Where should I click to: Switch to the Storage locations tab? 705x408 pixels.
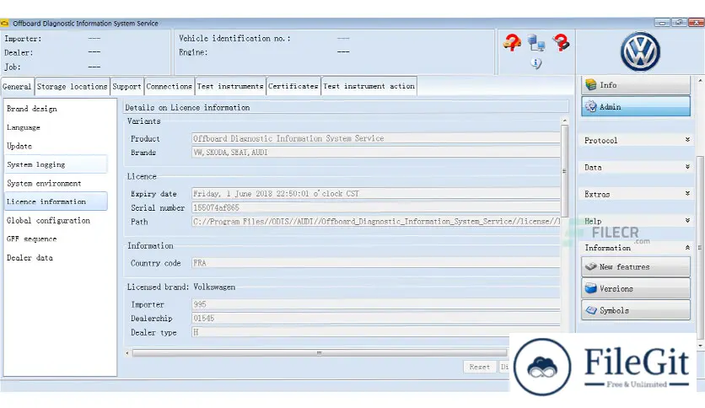(x=72, y=86)
